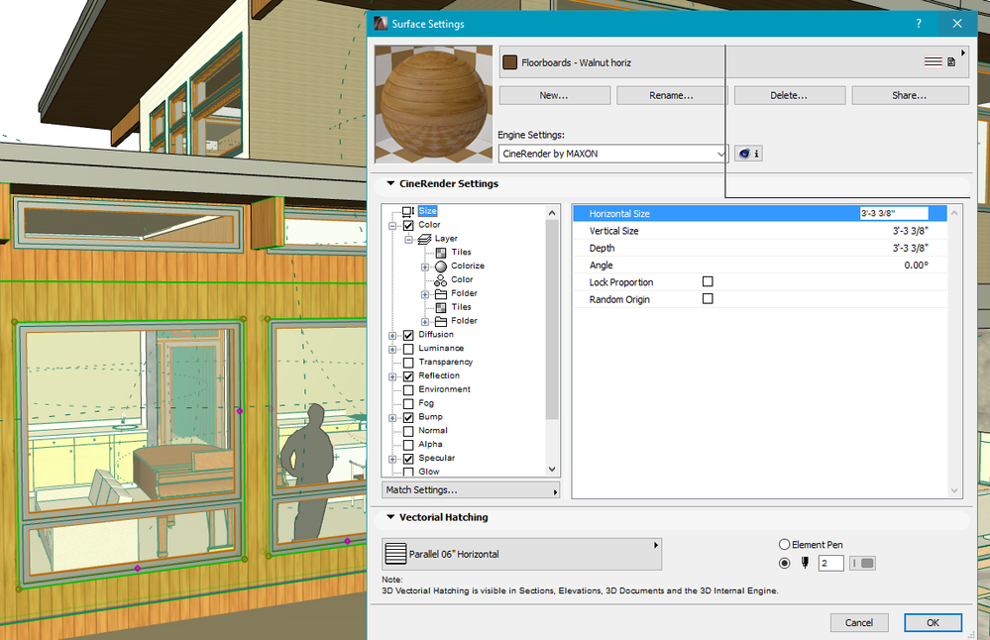This screenshot has width=990, height=640.
Task: Expand the Diffusion tree node
Action: coord(392,336)
